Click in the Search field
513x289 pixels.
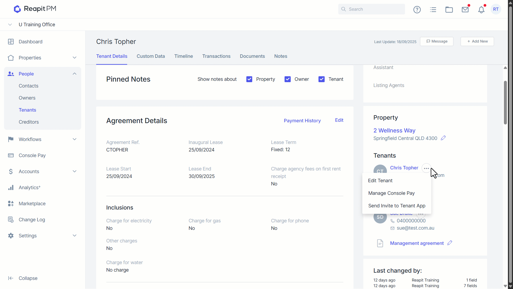click(x=371, y=9)
